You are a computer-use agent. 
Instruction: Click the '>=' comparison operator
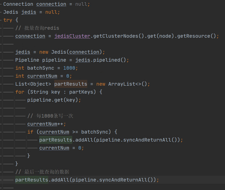[x=75, y=132]
